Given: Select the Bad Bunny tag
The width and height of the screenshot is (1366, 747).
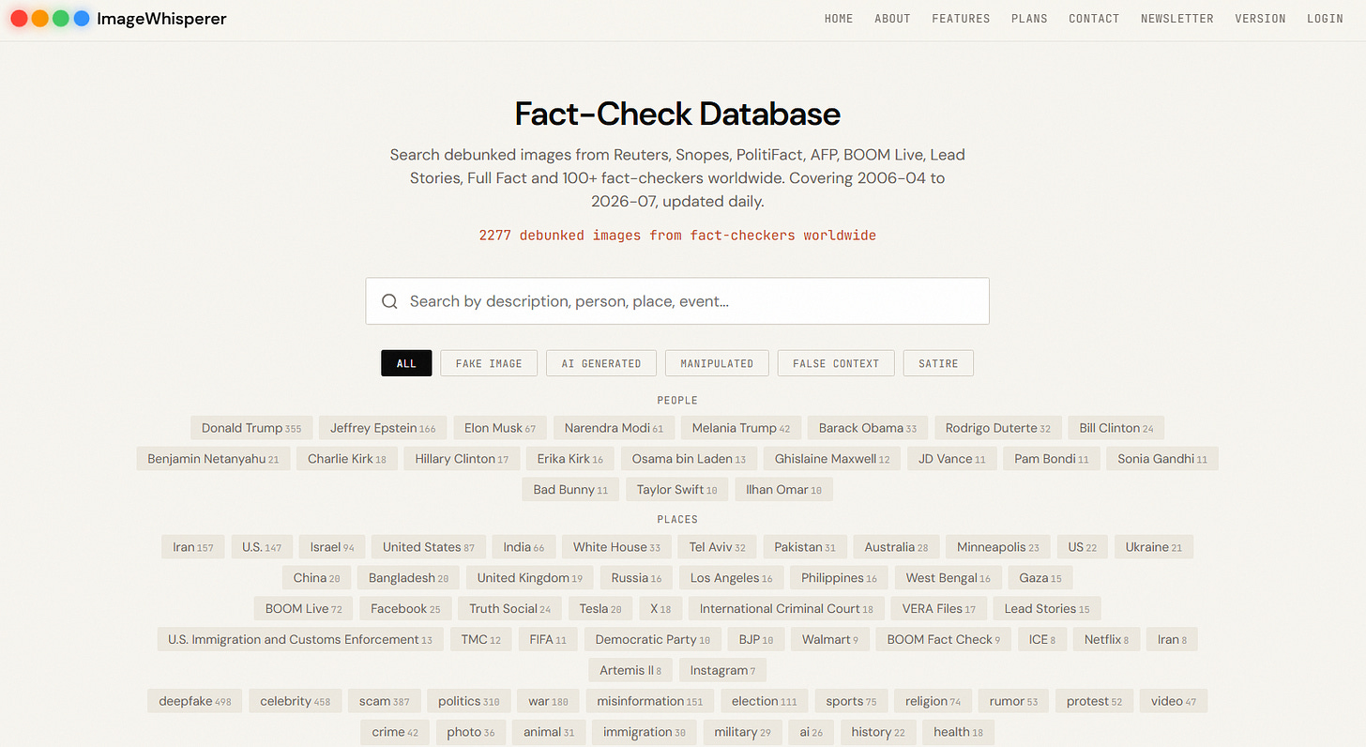Looking at the screenshot, I should tap(570, 490).
